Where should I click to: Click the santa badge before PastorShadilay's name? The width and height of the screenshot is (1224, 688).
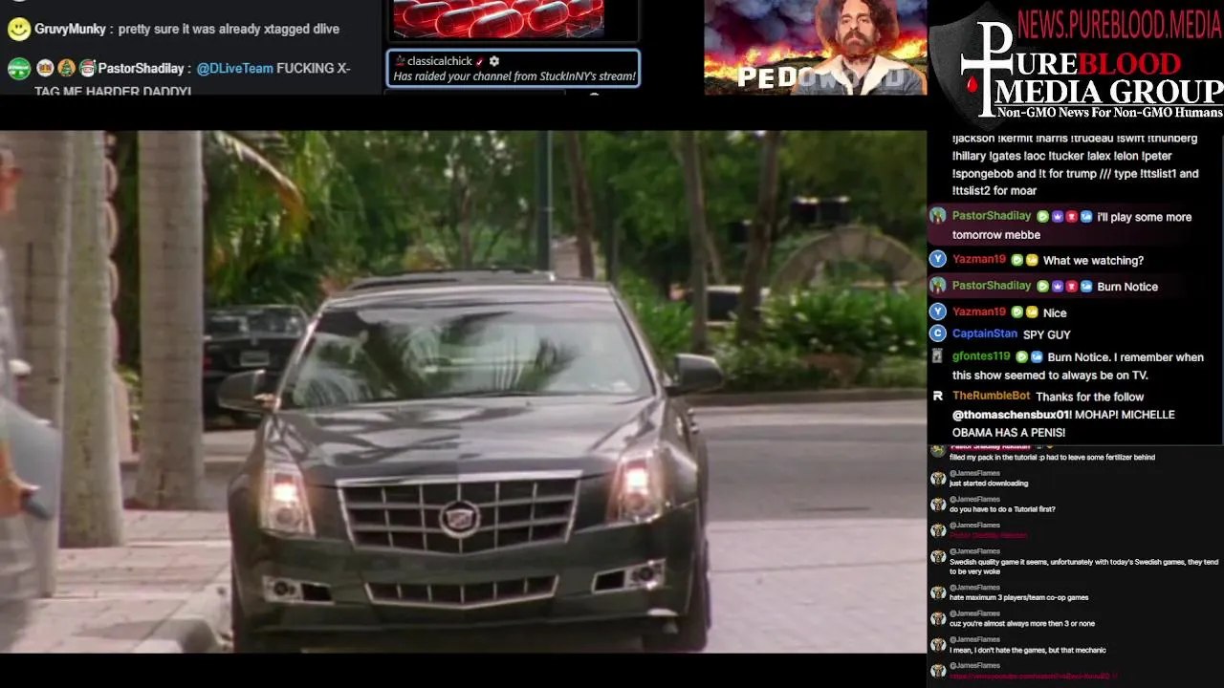point(87,68)
